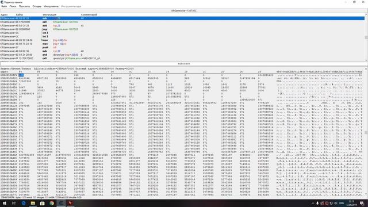Select the push rdi instruction row

click(x=182, y=47)
